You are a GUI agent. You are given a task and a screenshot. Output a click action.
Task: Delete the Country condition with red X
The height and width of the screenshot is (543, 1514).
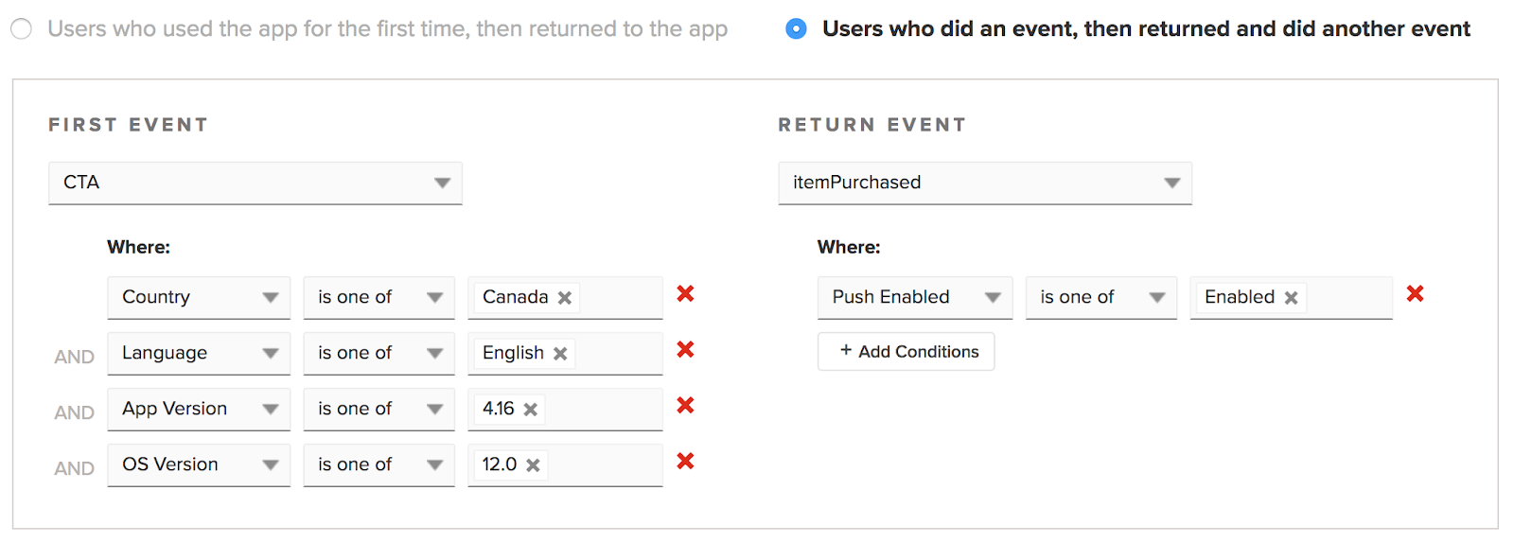685,294
